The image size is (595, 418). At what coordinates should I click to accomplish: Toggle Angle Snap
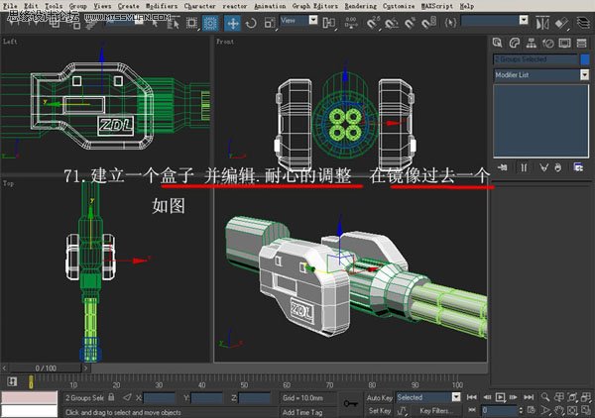[x=392, y=24]
